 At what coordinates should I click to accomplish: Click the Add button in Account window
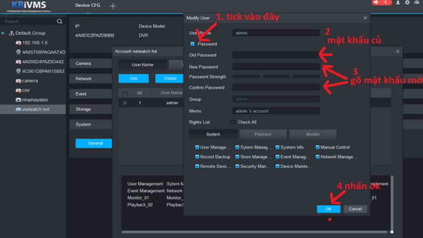pos(134,78)
